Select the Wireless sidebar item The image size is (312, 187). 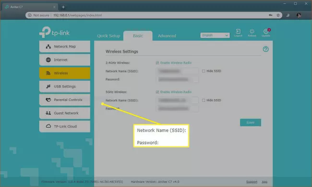coord(65,73)
